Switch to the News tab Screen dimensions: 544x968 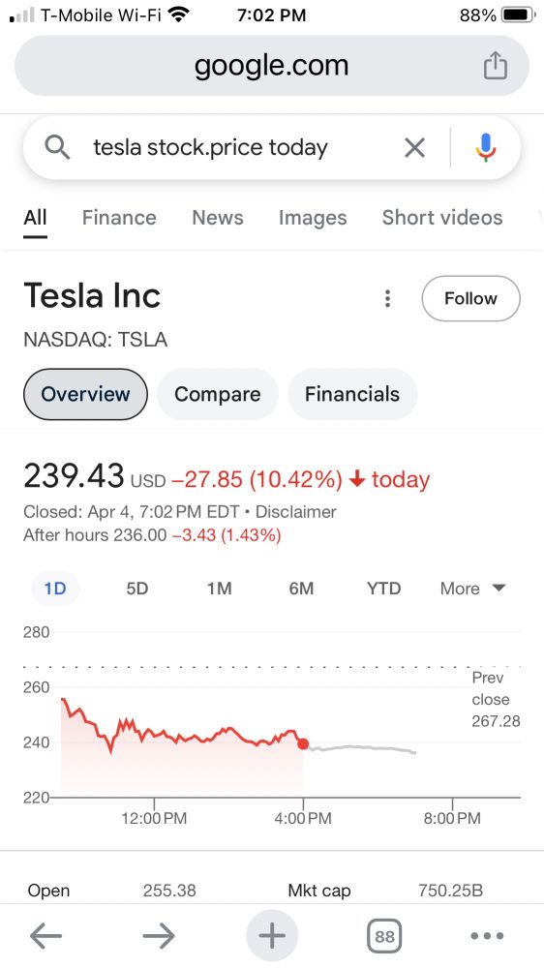coord(218,217)
